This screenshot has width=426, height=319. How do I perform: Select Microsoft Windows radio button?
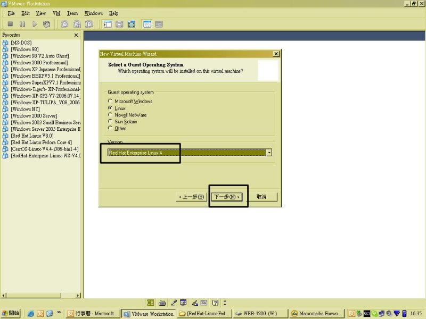110,101
